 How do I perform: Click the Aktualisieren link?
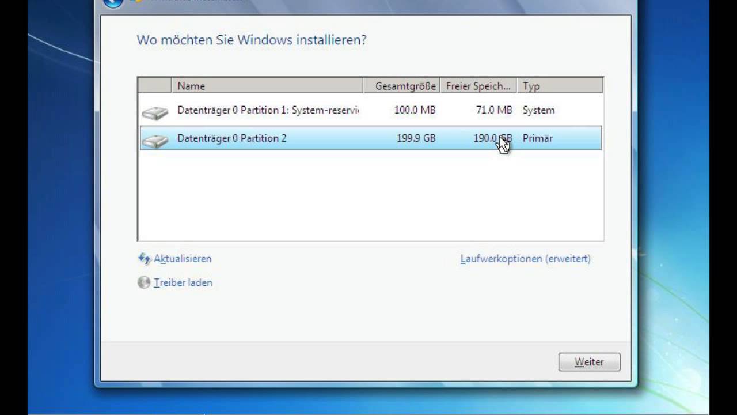[x=183, y=259]
